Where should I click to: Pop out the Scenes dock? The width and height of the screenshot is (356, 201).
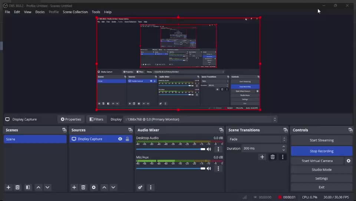64,130
